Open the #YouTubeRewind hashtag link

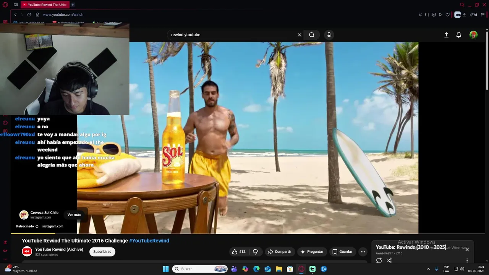[149, 241]
